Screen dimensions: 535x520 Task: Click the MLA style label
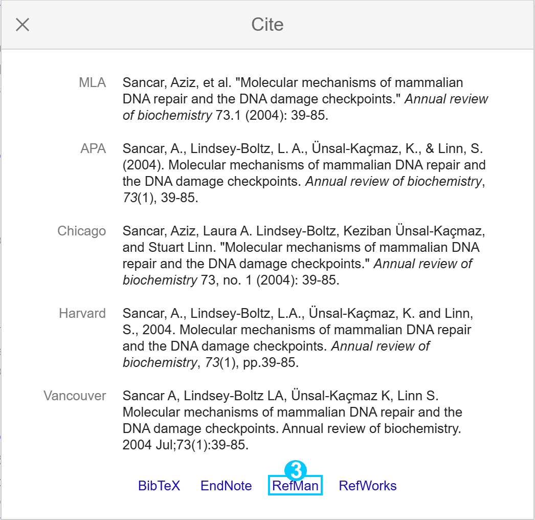92,82
